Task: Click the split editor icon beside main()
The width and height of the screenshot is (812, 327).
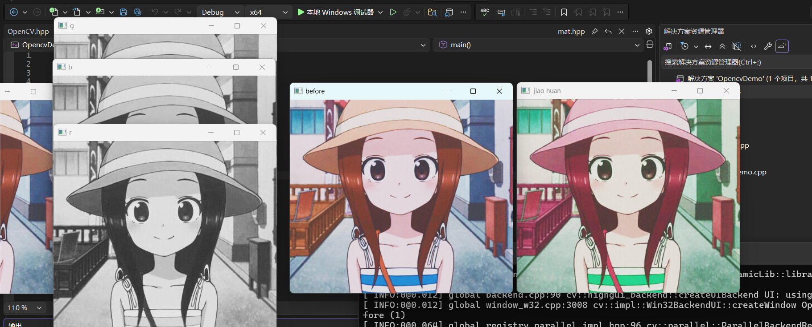Action: pyautogui.click(x=650, y=44)
